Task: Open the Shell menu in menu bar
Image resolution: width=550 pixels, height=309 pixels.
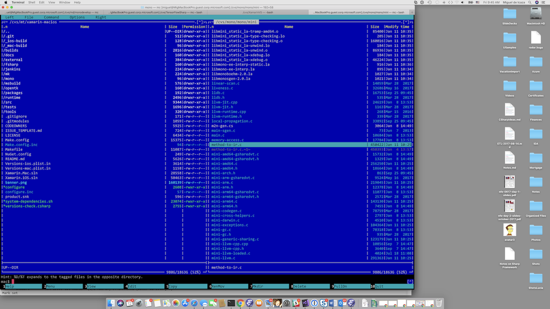Action: 31,2
